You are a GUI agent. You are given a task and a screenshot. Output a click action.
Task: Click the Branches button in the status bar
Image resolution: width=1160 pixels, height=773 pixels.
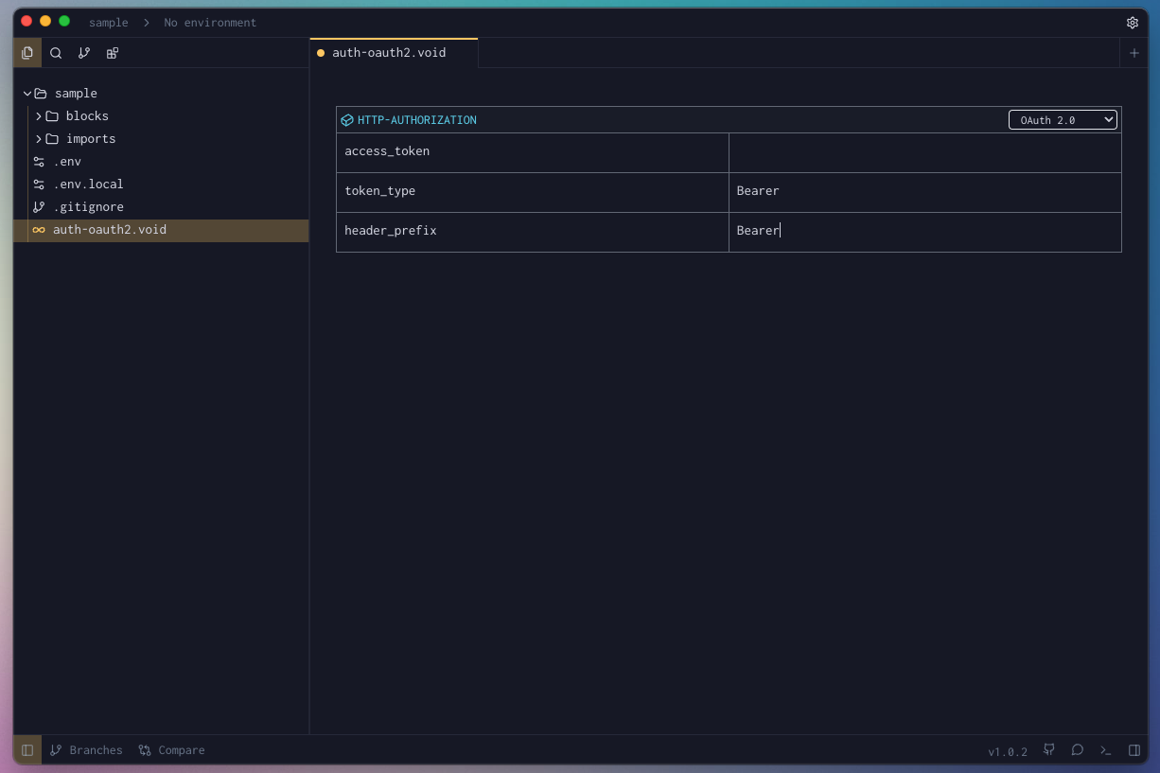(86, 749)
